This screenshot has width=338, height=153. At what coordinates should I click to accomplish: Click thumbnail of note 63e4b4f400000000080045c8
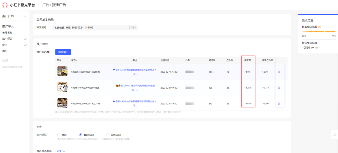coord(63,87)
